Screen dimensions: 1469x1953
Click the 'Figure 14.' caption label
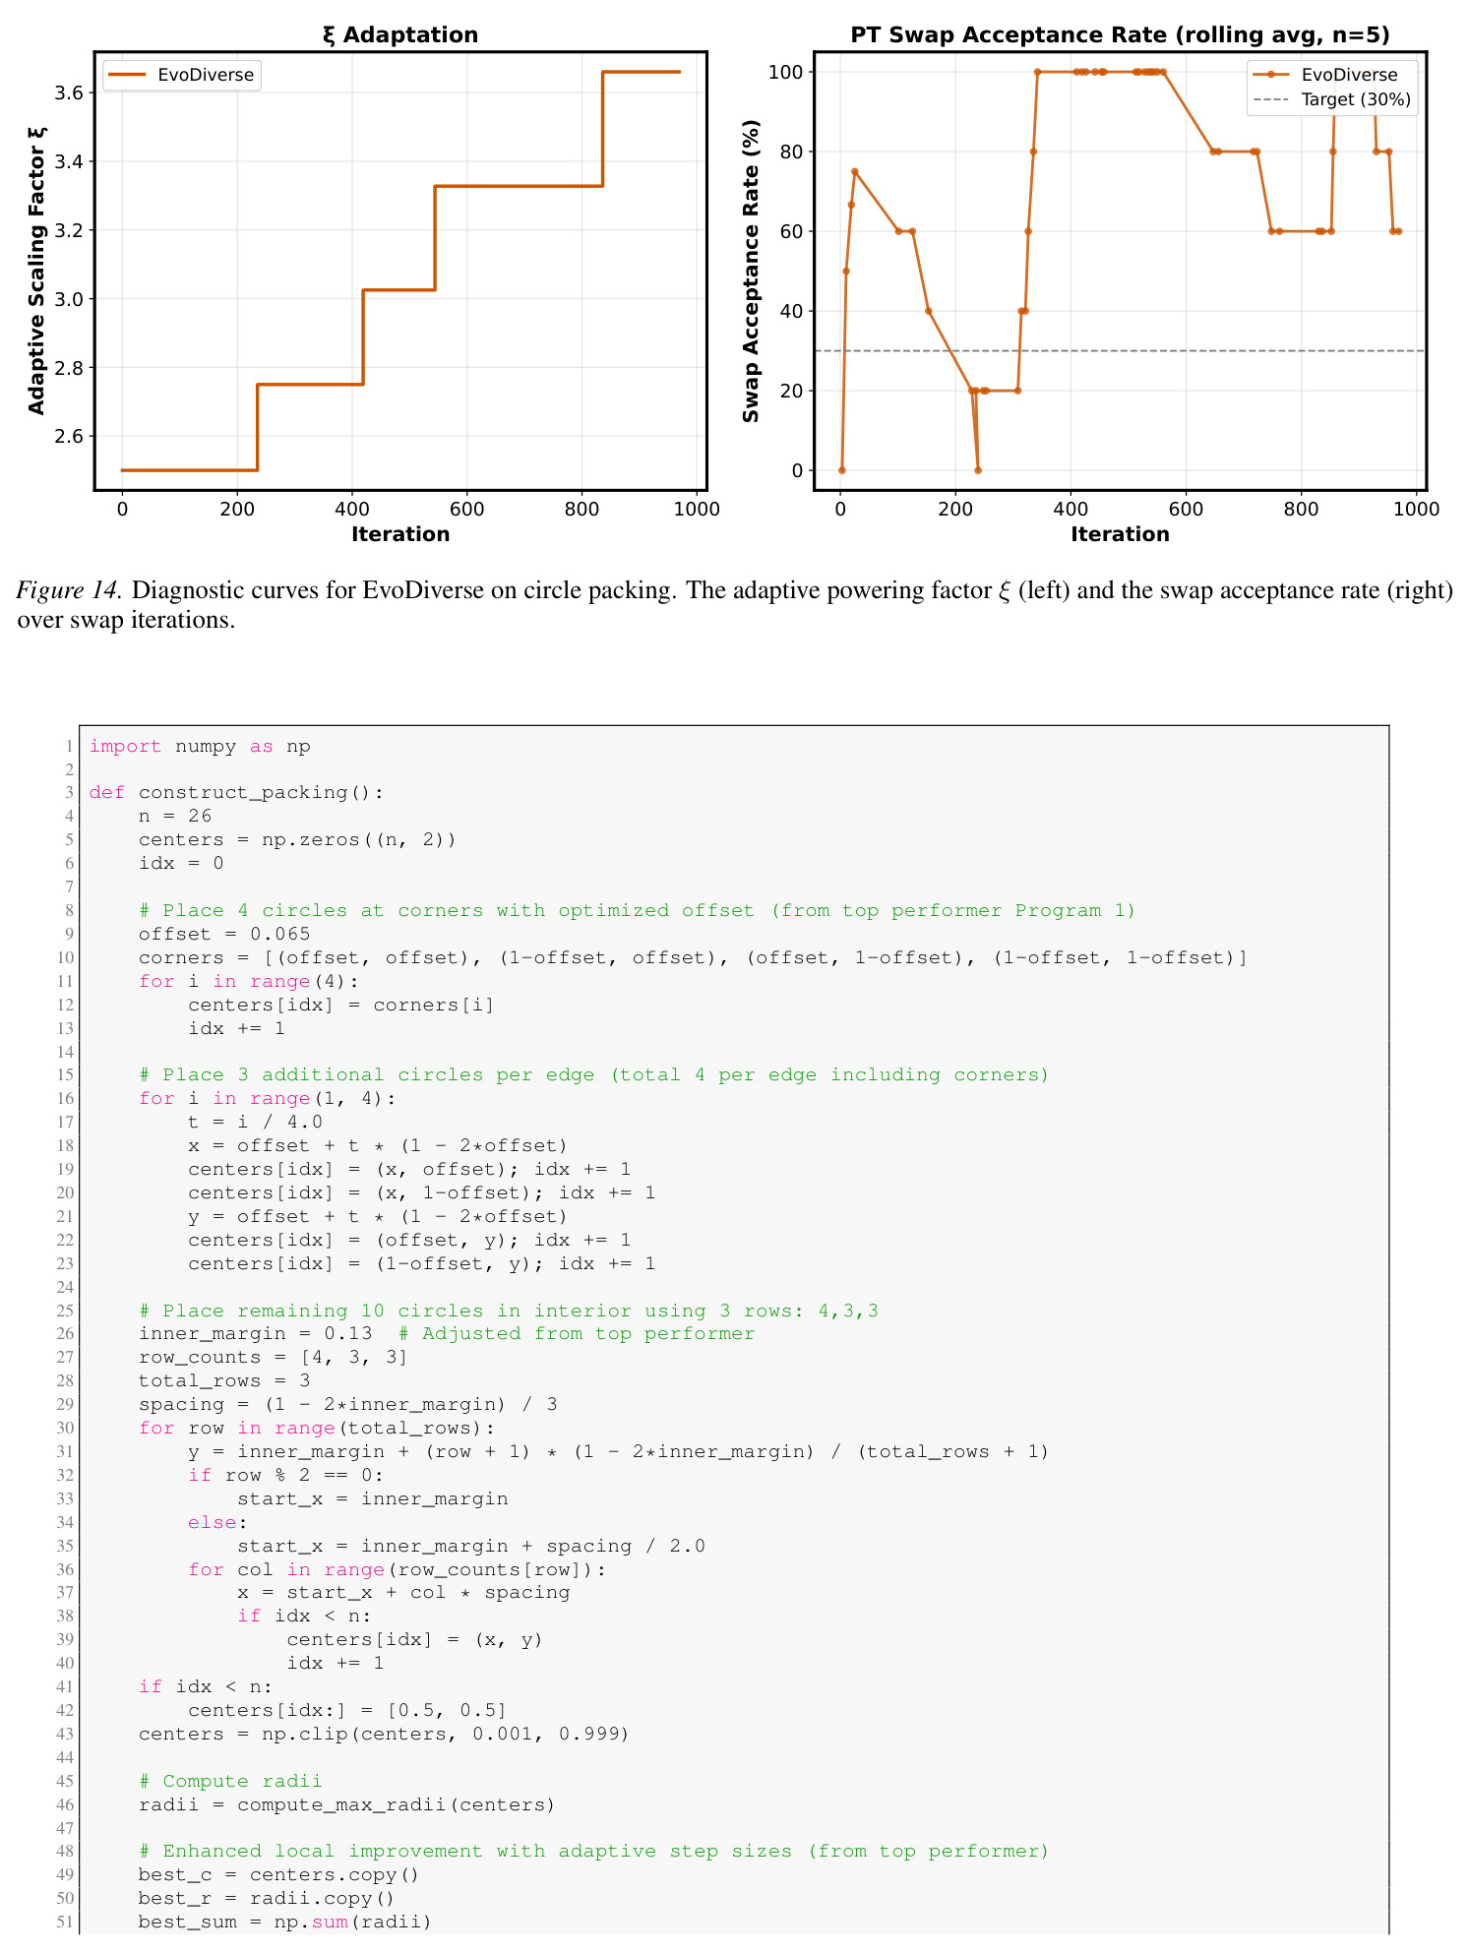point(69,590)
